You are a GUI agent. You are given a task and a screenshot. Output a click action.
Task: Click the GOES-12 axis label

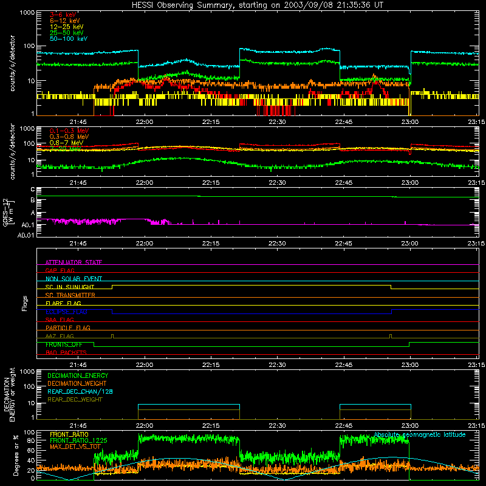[9, 212]
